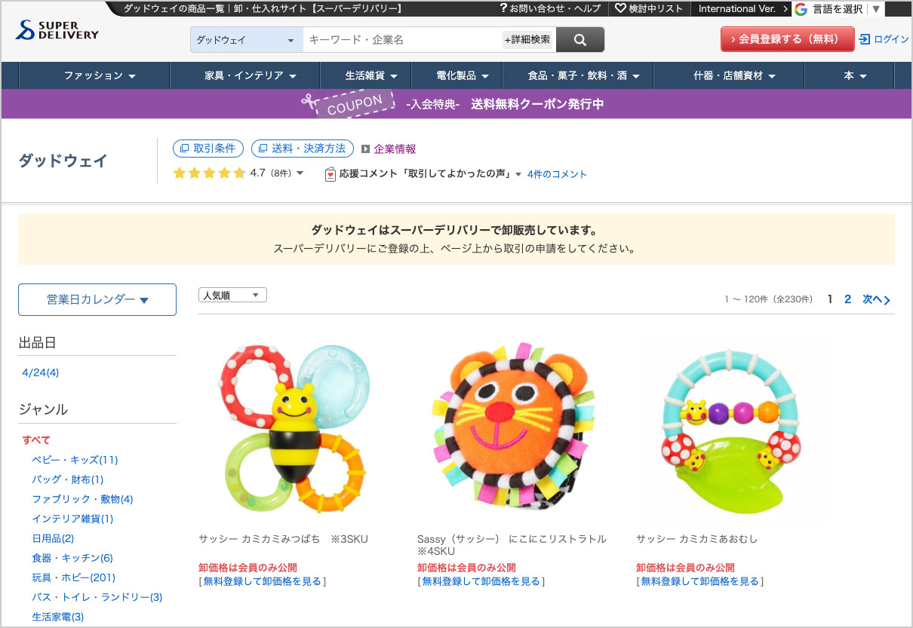The width and height of the screenshot is (913, 628).
Task: Click the coupon scissors ticket graphic
Action: tap(348, 103)
